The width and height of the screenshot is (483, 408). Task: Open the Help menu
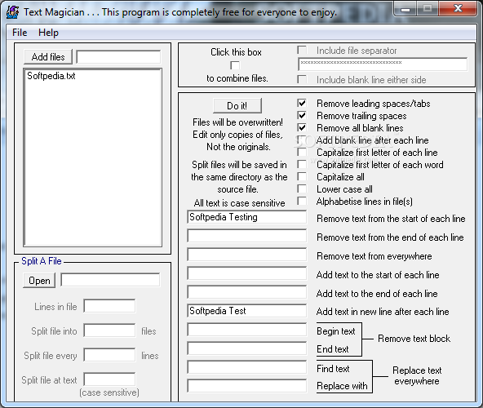48,33
